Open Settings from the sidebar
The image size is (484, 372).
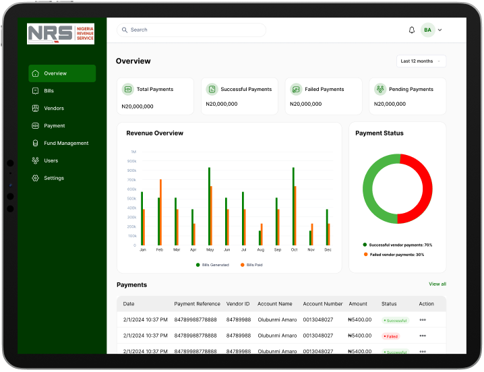coord(54,179)
